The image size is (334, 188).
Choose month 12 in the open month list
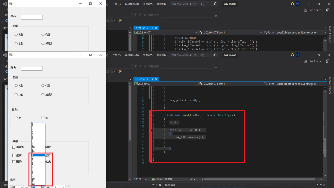tap(38, 184)
